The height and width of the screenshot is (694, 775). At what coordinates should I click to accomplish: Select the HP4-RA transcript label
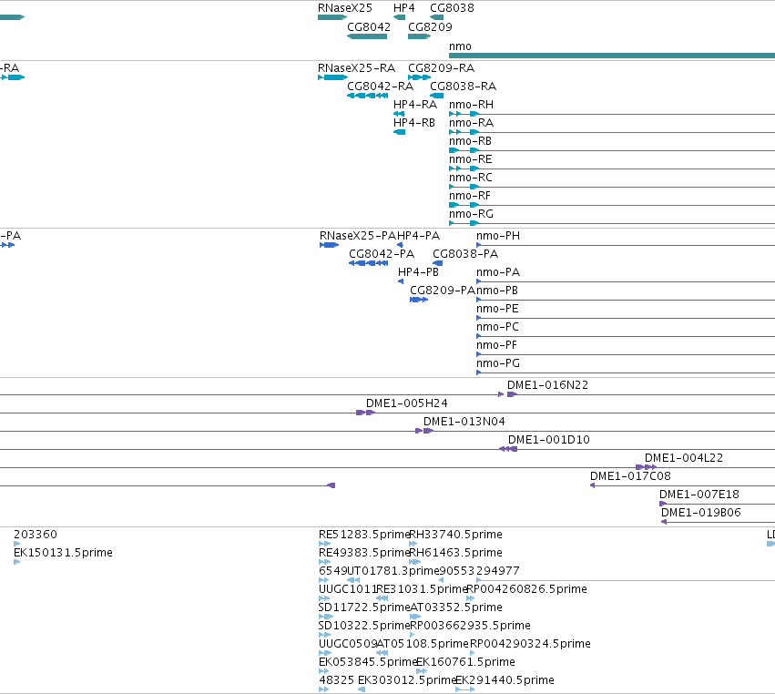(415, 105)
